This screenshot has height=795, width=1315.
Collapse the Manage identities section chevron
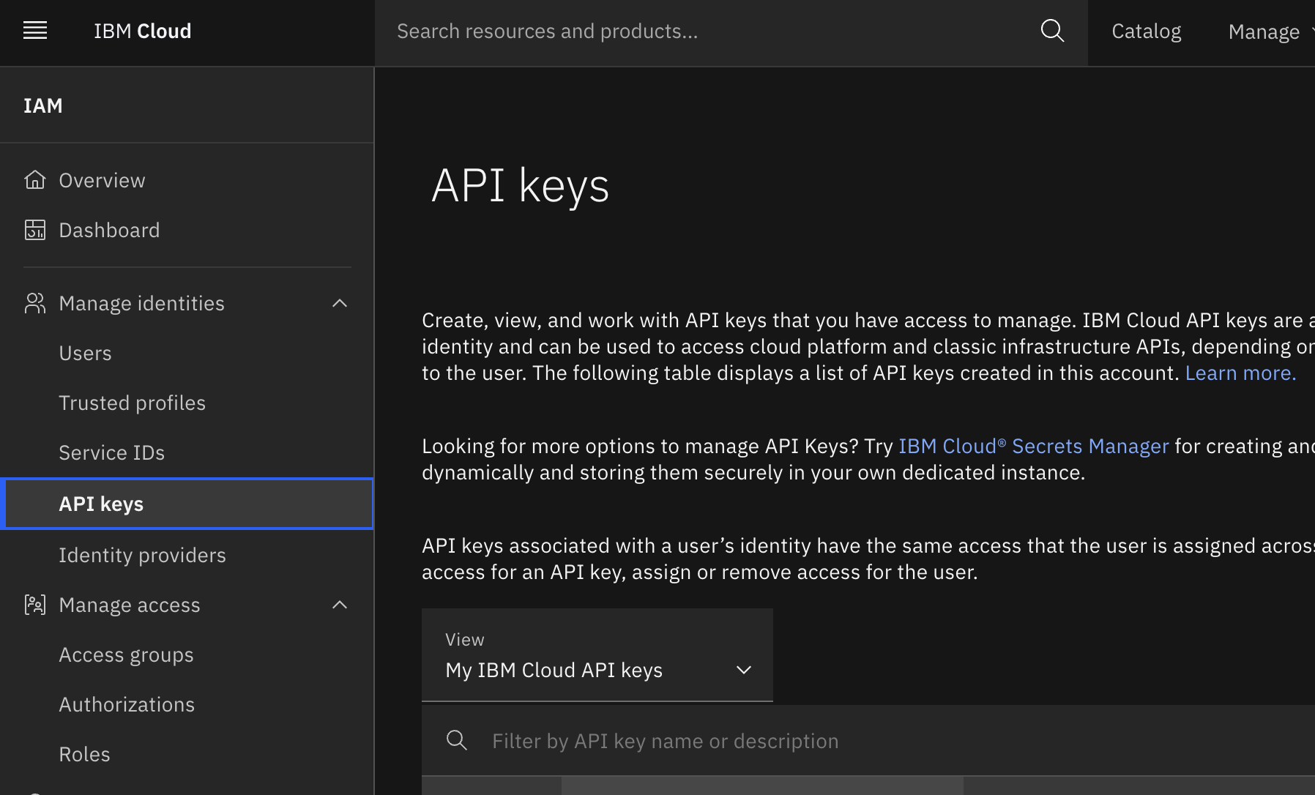[x=340, y=303]
